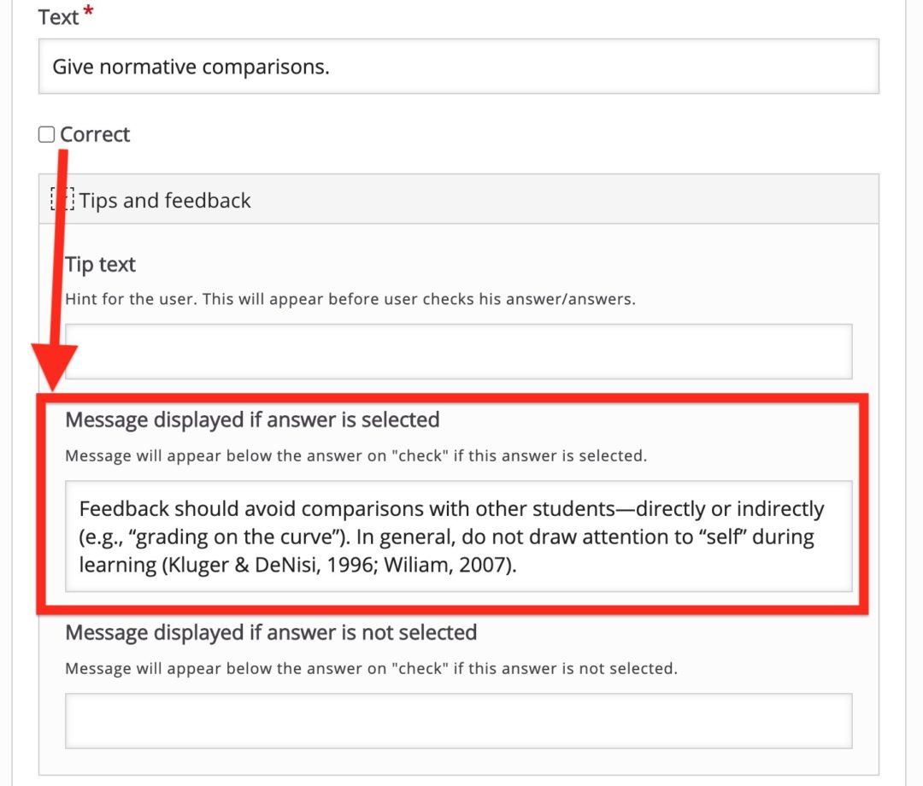Viewport: 923px width, 786px height.
Task: Click the 'Tip text' field label
Action: pyautogui.click(x=100, y=264)
